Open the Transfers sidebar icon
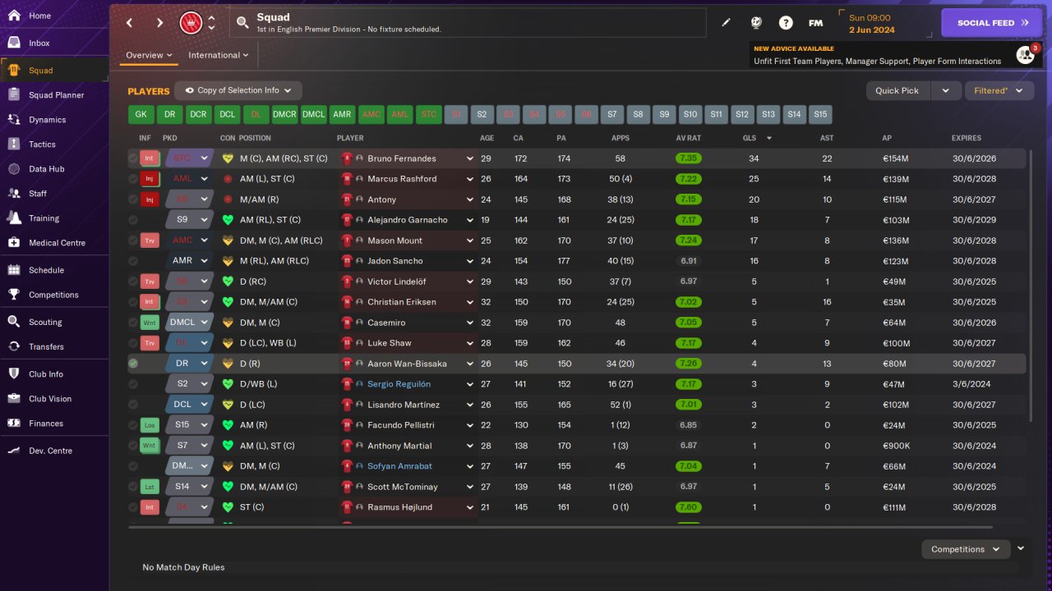Image resolution: width=1052 pixels, height=591 pixels. (14, 346)
